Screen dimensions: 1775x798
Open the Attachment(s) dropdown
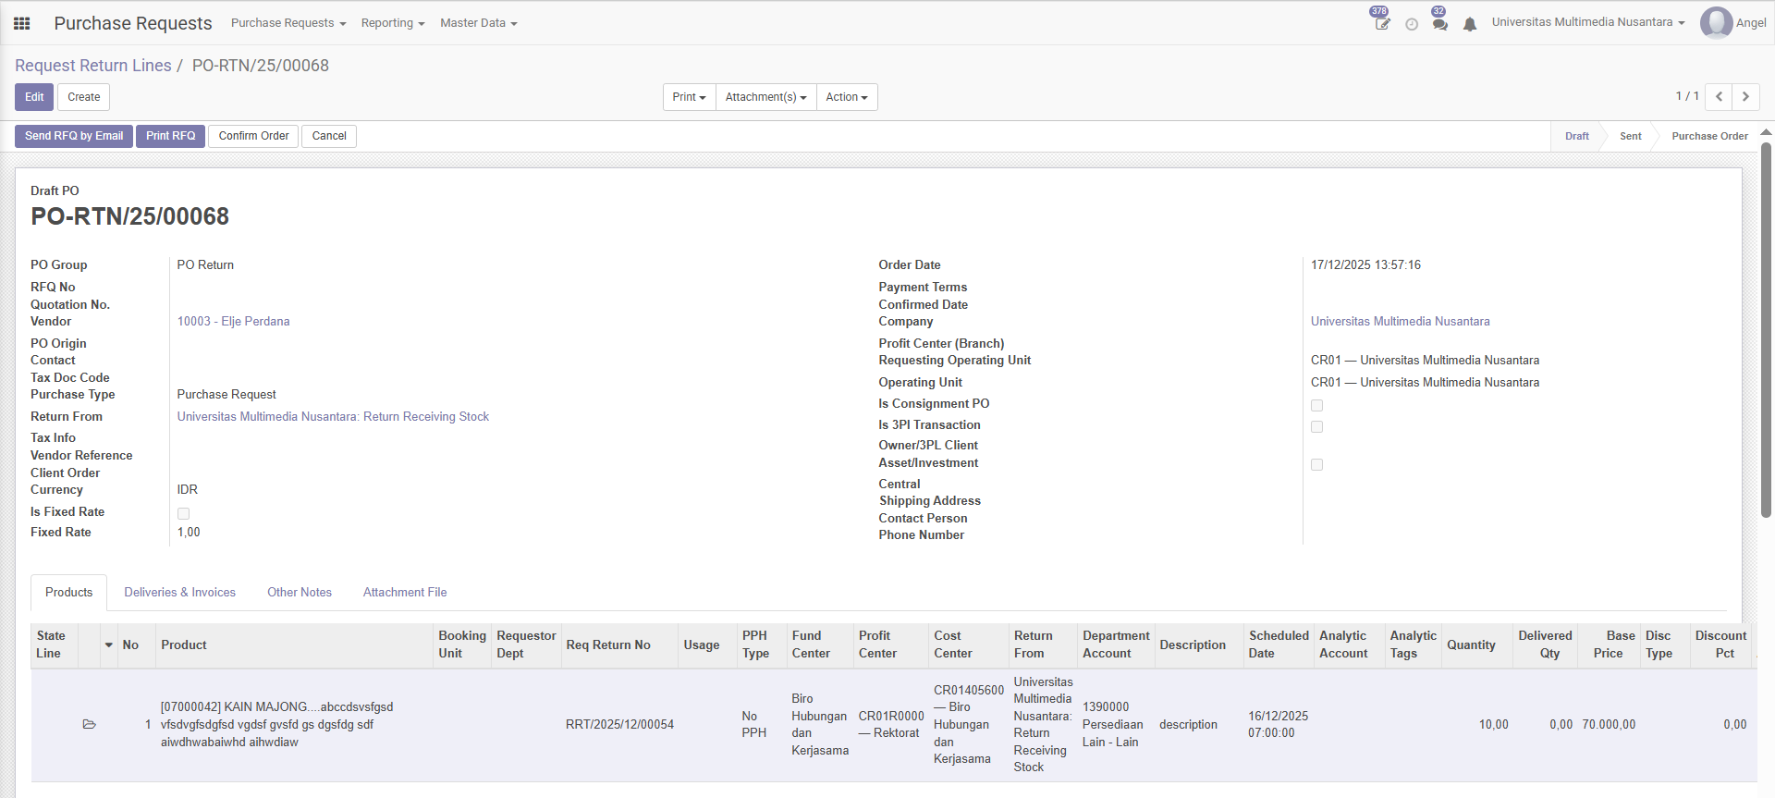click(x=765, y=97)
